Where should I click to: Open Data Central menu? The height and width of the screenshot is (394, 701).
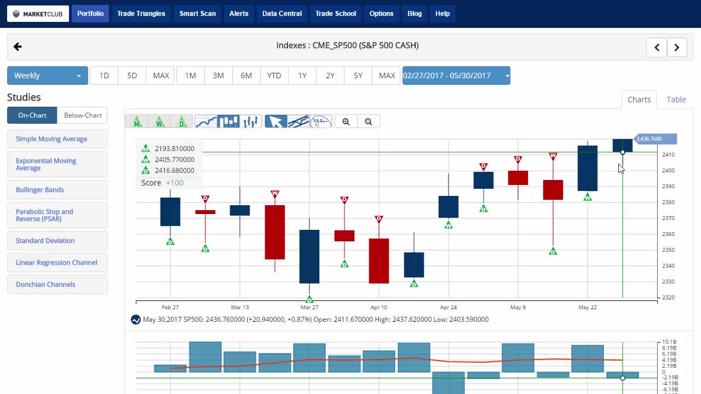point(282,14)
